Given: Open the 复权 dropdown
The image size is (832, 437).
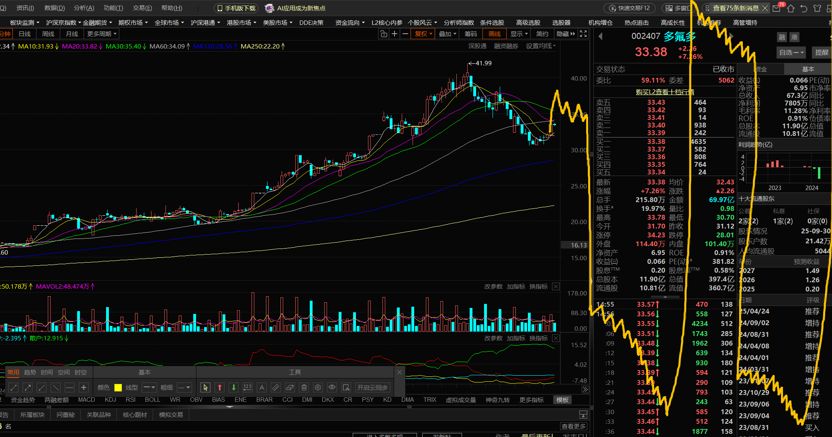Looking at the screenshot, I should pyautogui.click(x=423, y=34).
